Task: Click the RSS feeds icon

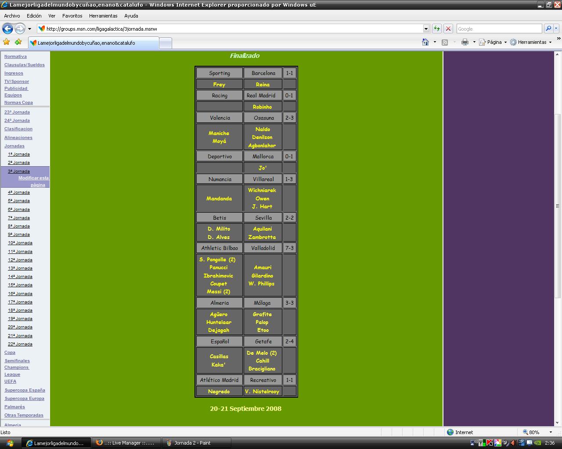Action: (445, 42)
